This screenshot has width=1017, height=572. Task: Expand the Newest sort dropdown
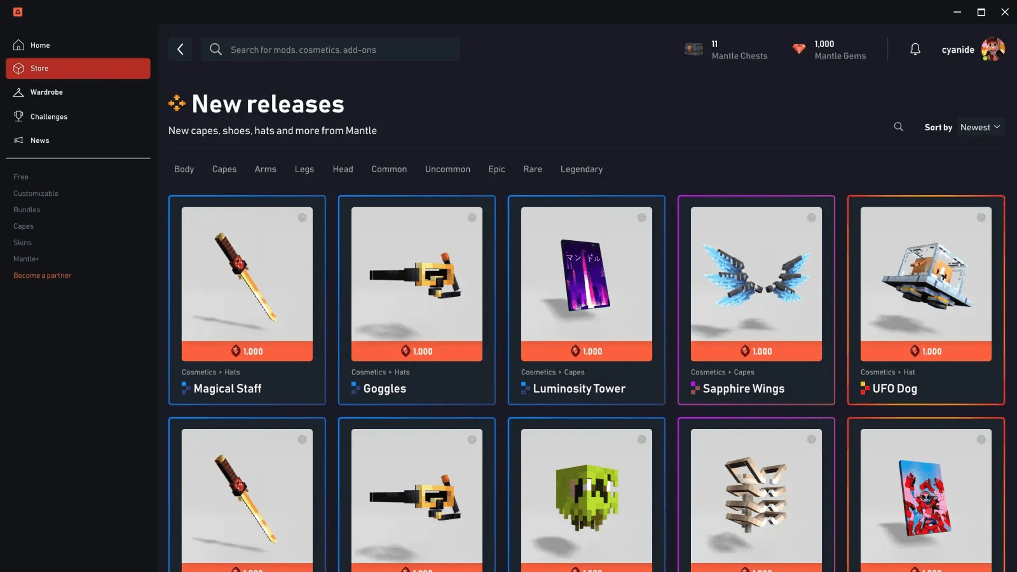pos(980,127)
